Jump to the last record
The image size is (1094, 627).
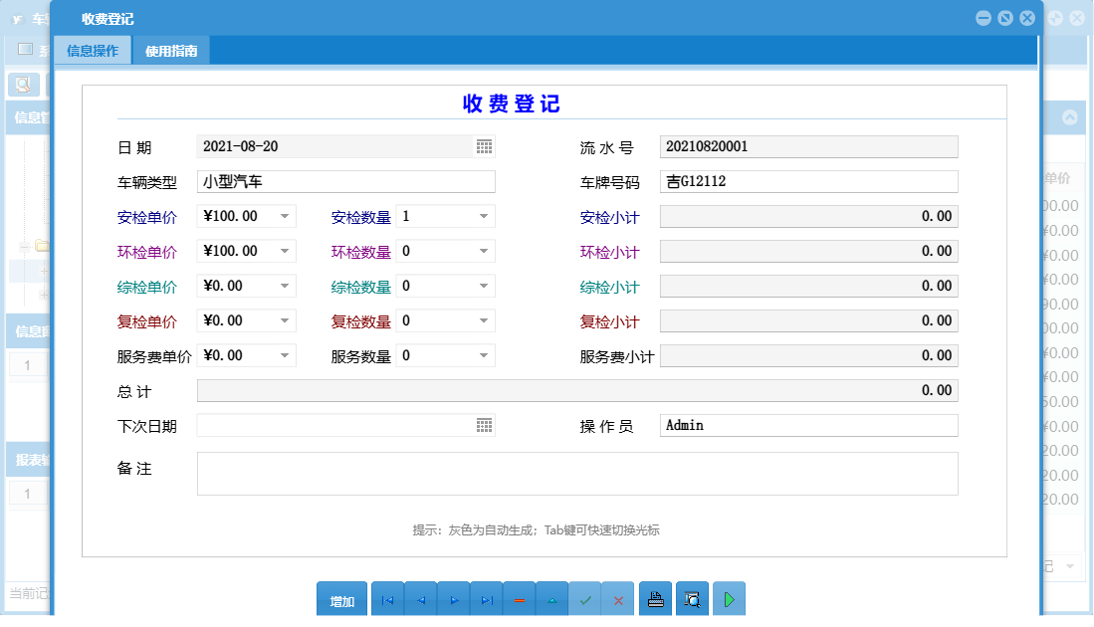(486, 598)
